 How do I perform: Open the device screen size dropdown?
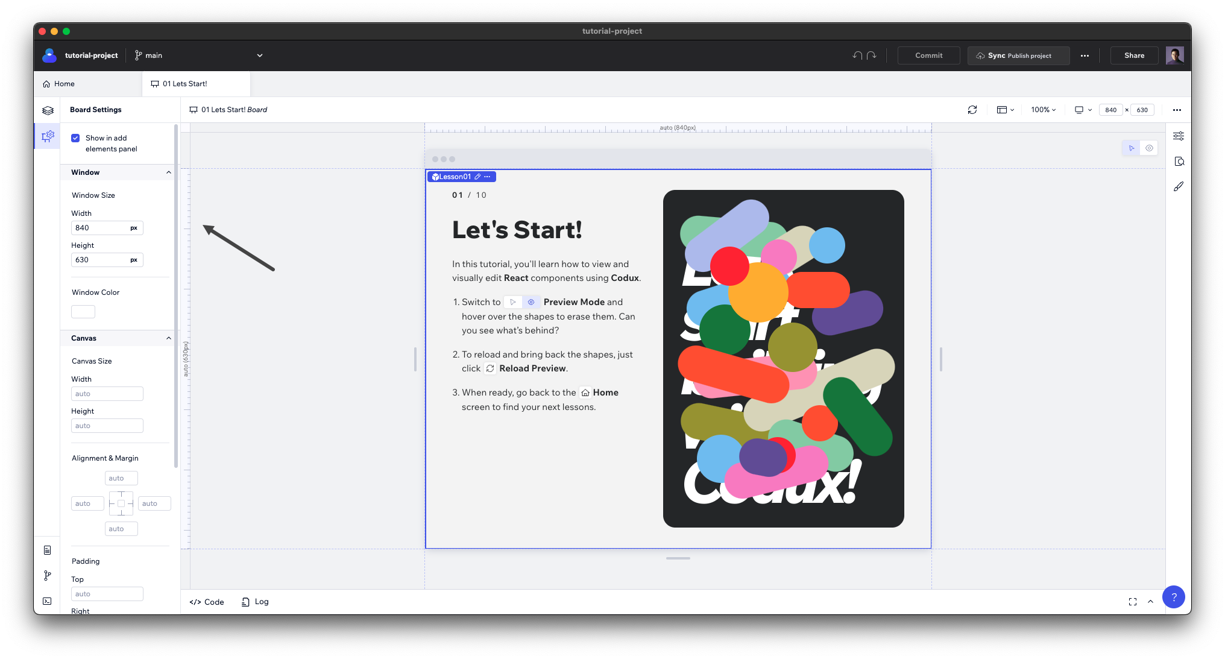pos(1083,110)
